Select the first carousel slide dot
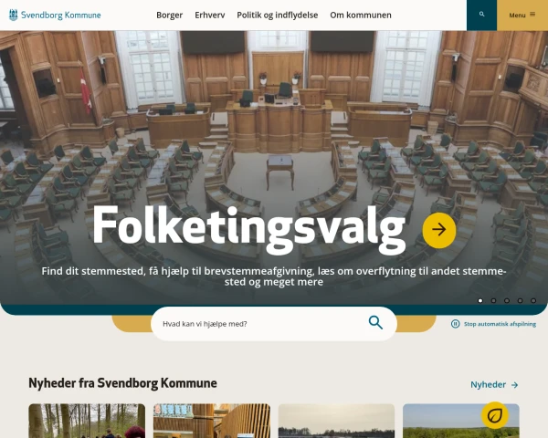The width and height of the screenshot is (548, 438). tap(480, 301)
